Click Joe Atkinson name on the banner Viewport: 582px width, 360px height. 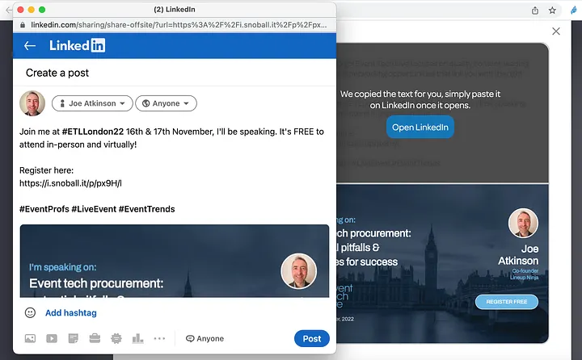click(518, 255)
